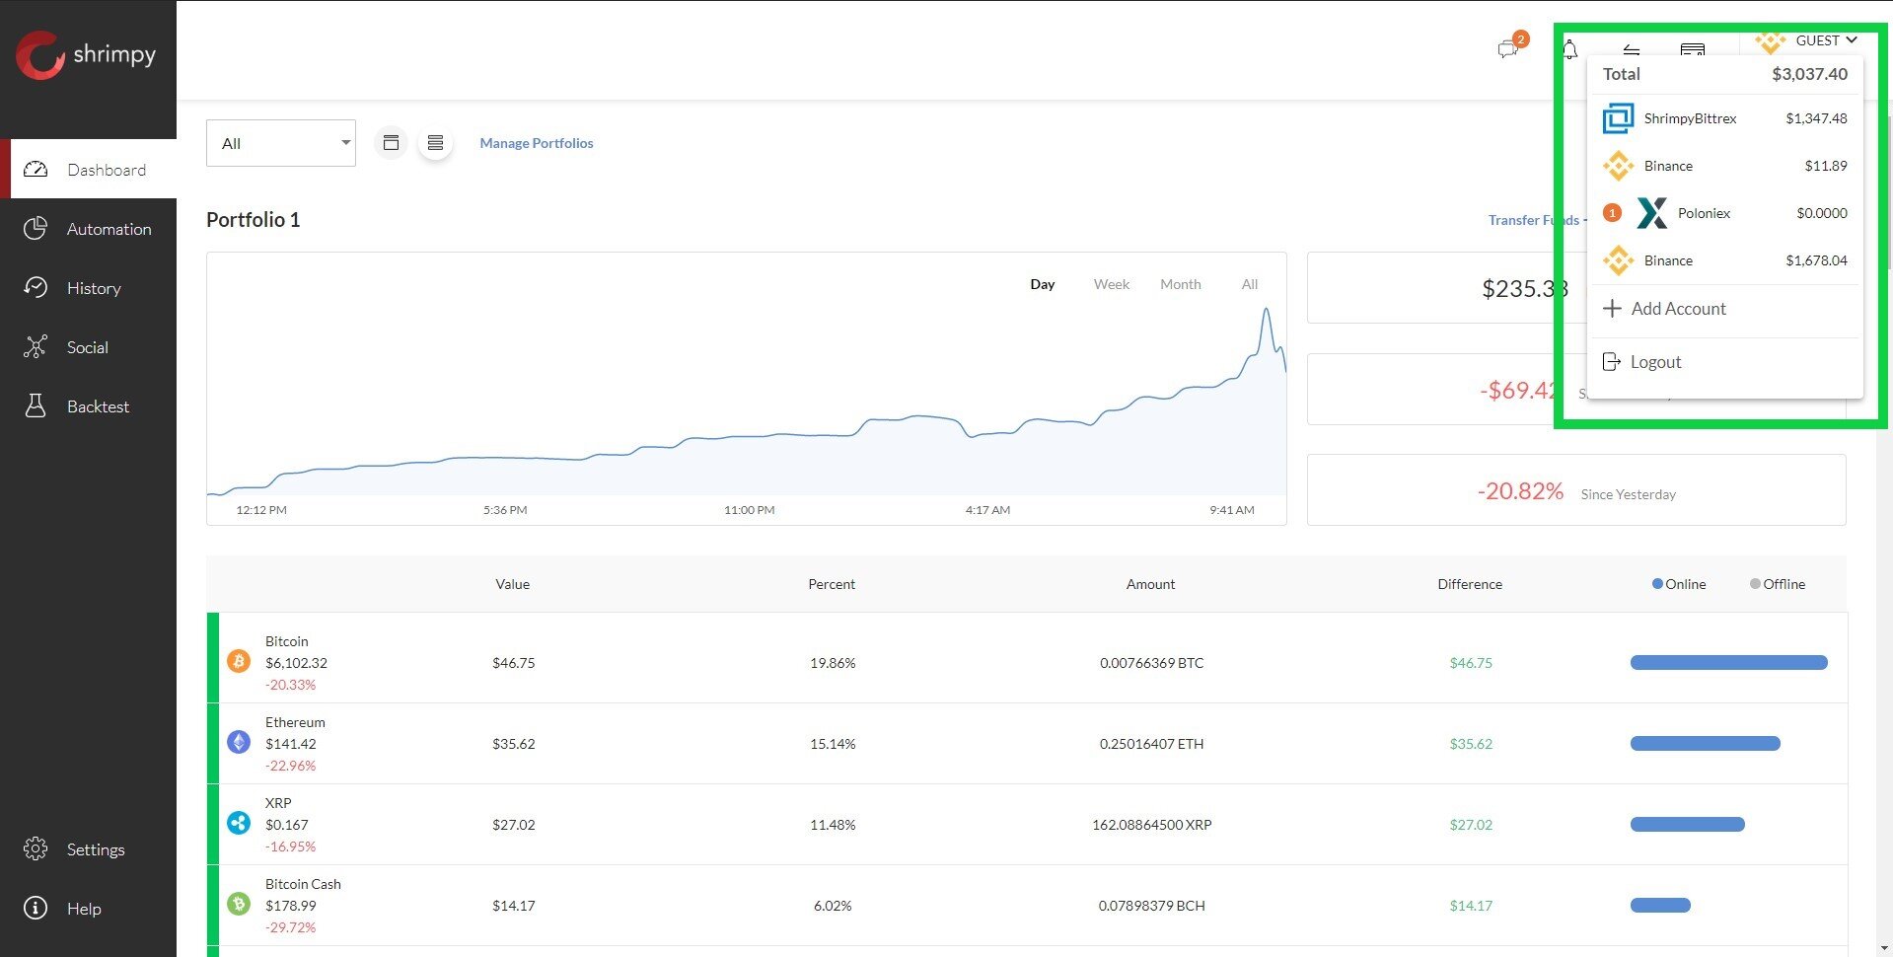Click the Value column header
This screenshot has width=1893, height=957.
click(513, 584)
